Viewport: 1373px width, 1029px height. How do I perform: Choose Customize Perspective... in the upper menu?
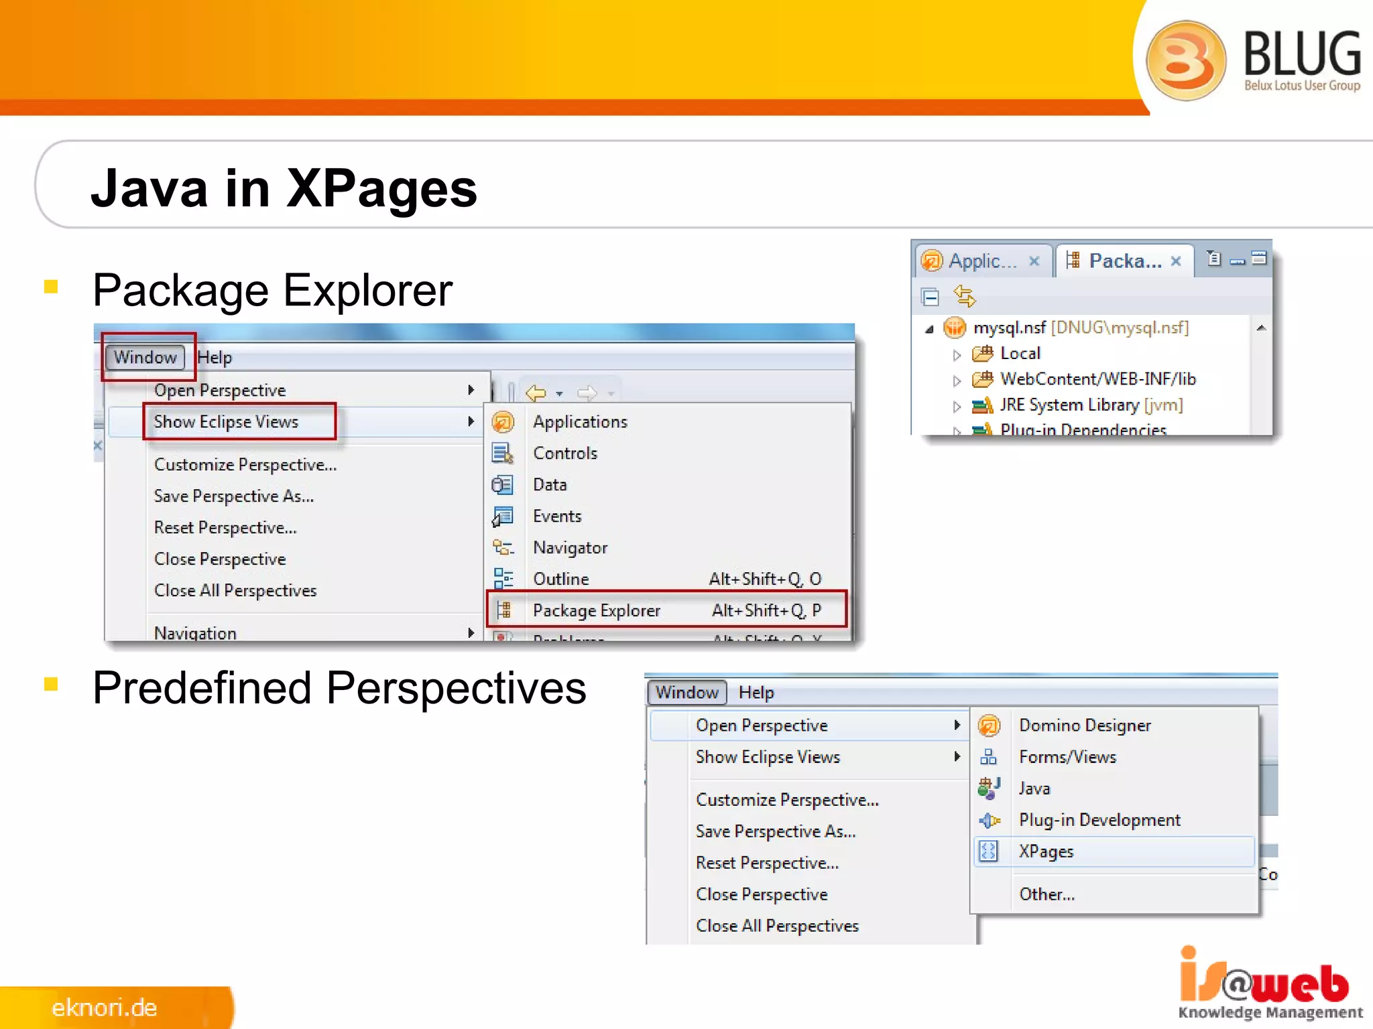(245, 464)
